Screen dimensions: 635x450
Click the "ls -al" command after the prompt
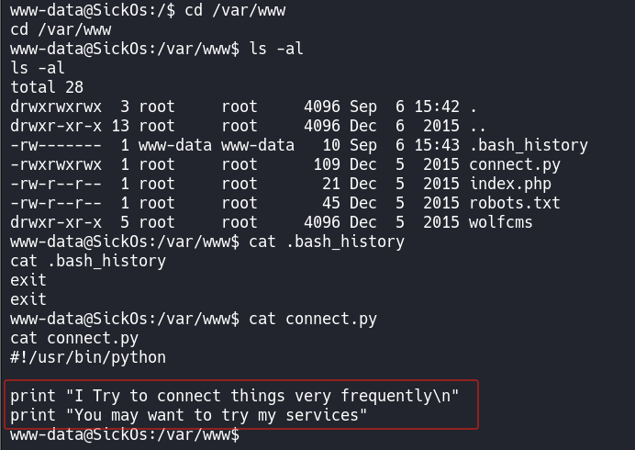coord(276,49)
